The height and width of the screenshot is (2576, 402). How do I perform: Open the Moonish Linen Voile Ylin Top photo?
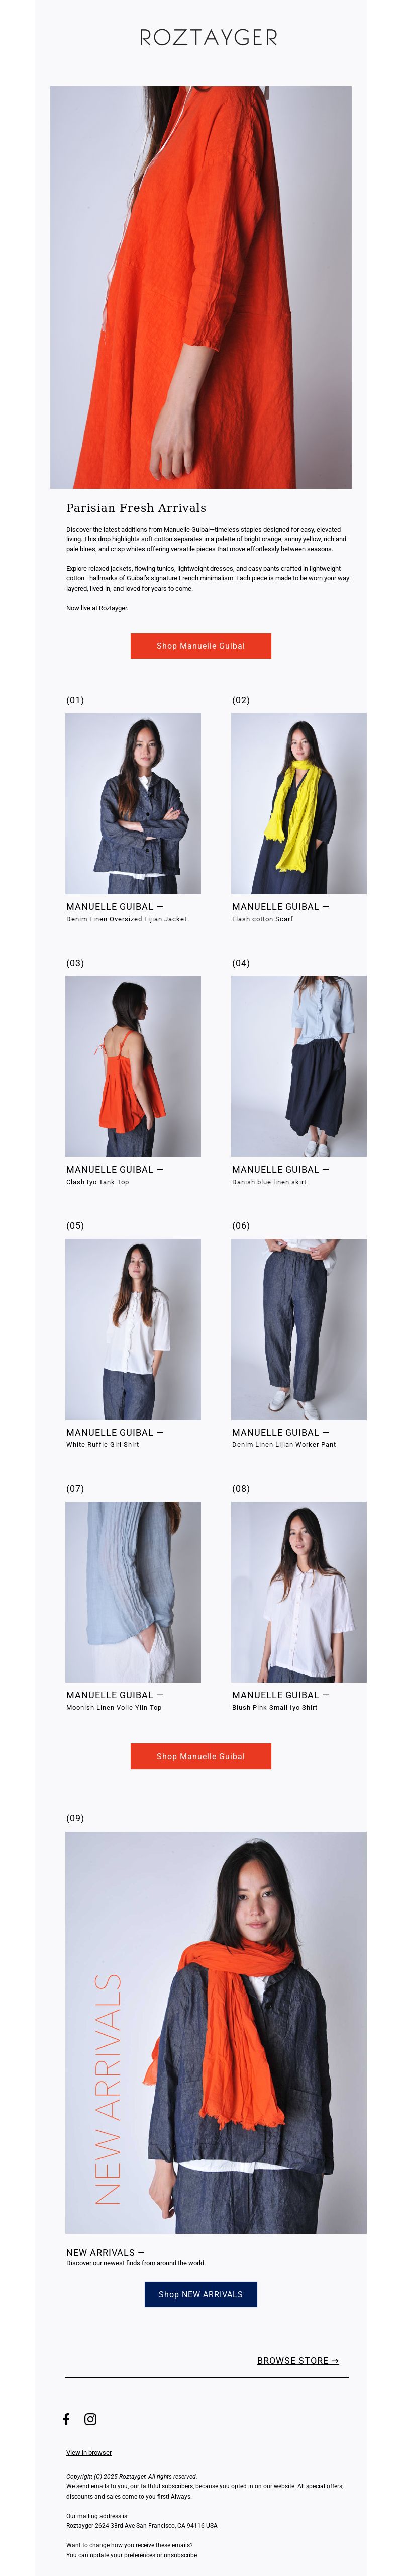click(x=133, y=1591)
